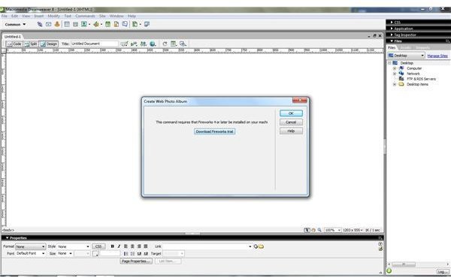Viewport: 451px width, 278px height.
Task: Click the Templates insert icon
Action: point(135,25)
